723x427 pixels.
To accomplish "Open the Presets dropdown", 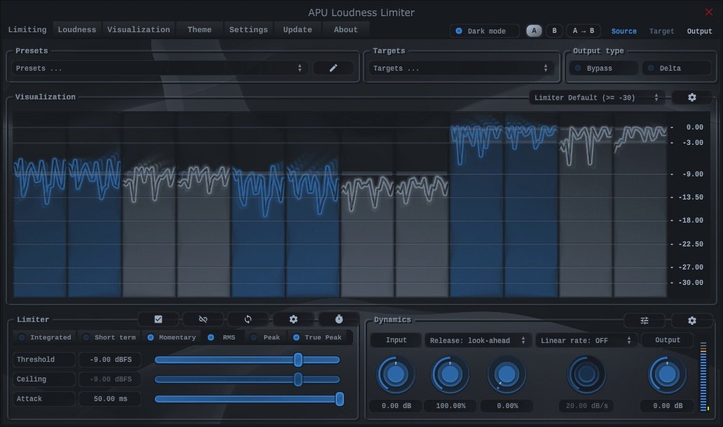I will [x=160, y=69].
